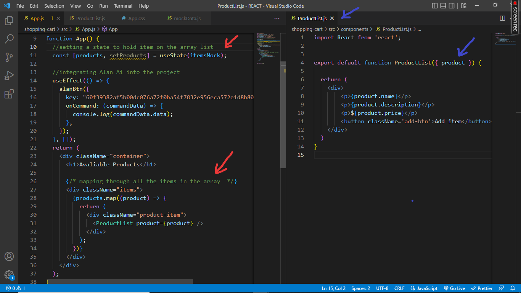
Task: Switch to the mockData.js tab
Action: tap(187, 18)
